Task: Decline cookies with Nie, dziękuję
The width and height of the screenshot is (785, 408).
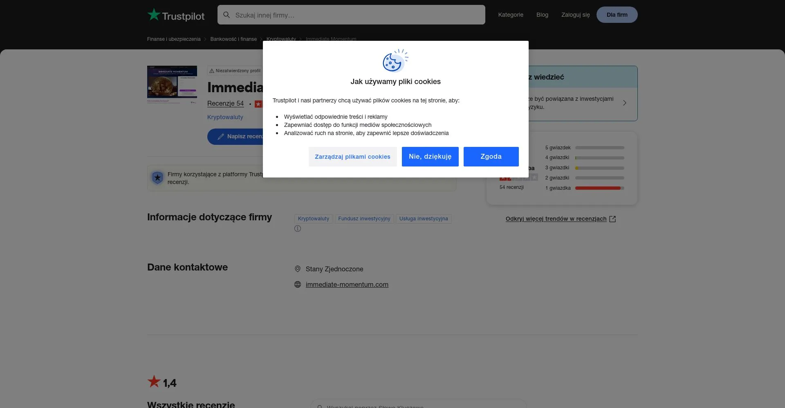Action: point(430,157)
